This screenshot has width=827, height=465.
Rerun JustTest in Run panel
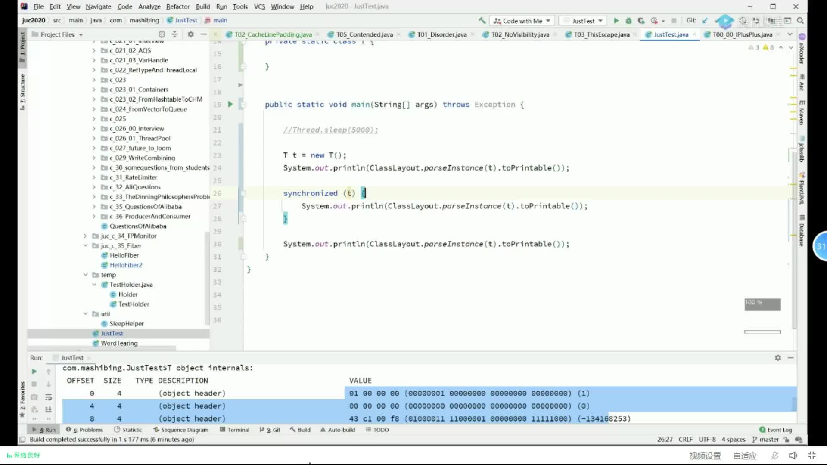point(34,371)
